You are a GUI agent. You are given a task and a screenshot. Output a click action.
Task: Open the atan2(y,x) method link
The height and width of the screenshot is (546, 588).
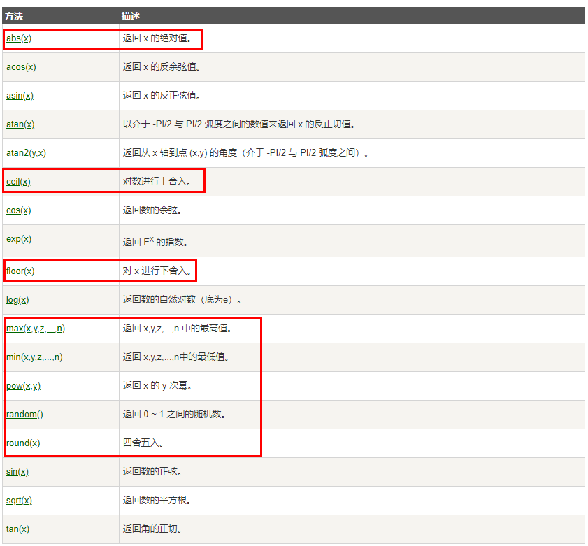click(26, 153)
